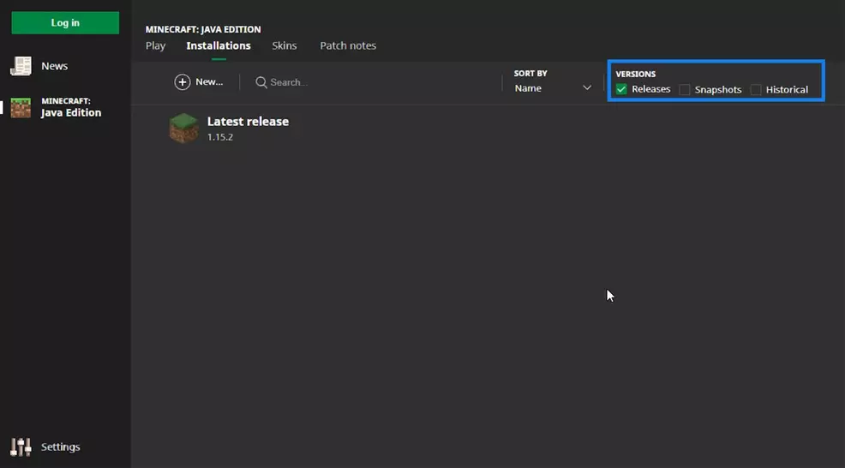
Task: Click the search magnifier icon
Action: 261,82
